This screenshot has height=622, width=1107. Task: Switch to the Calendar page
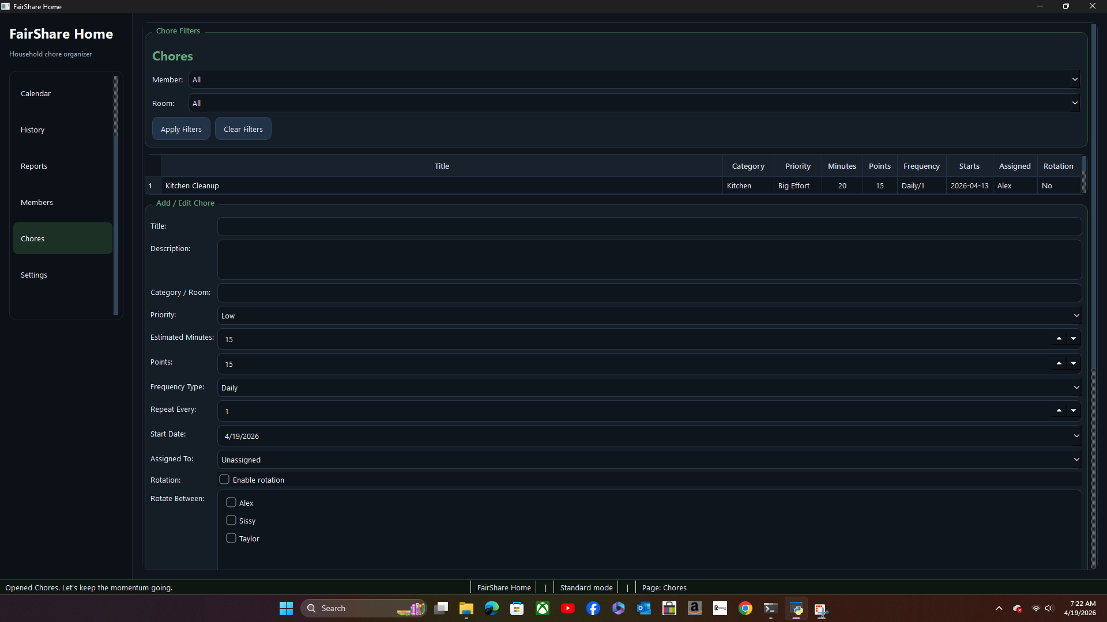pos(36,93)
